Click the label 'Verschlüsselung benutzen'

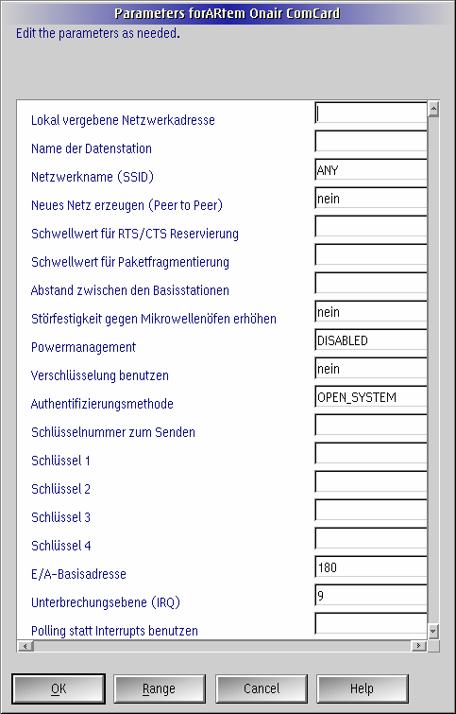click(x=99, y=375)
